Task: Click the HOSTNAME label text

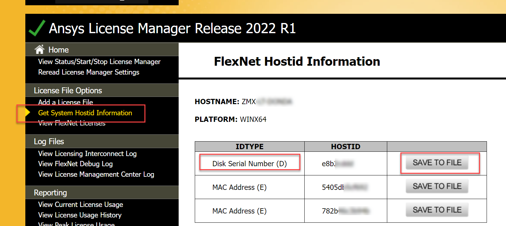Action: [217, 102]
